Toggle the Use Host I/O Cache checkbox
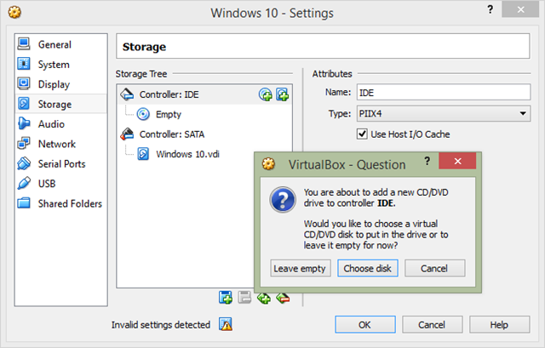545x348 pixels. pyautogui.click(x=362, y=134)
